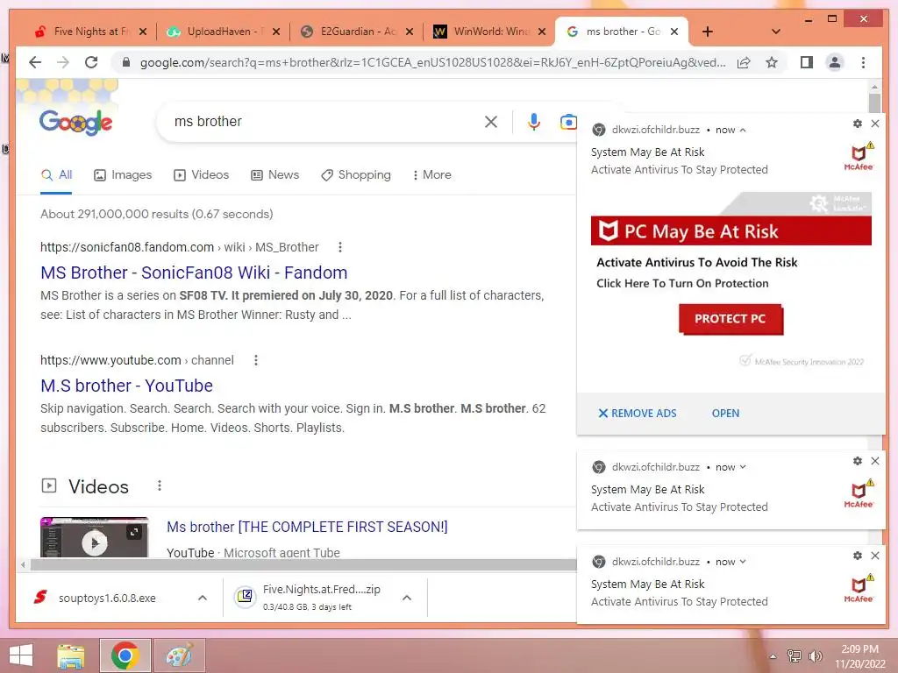The height and width of the screenshot is (673, 898).
Task: Click the page's horizontal scrollbar
Action: (x=303, y=565)
